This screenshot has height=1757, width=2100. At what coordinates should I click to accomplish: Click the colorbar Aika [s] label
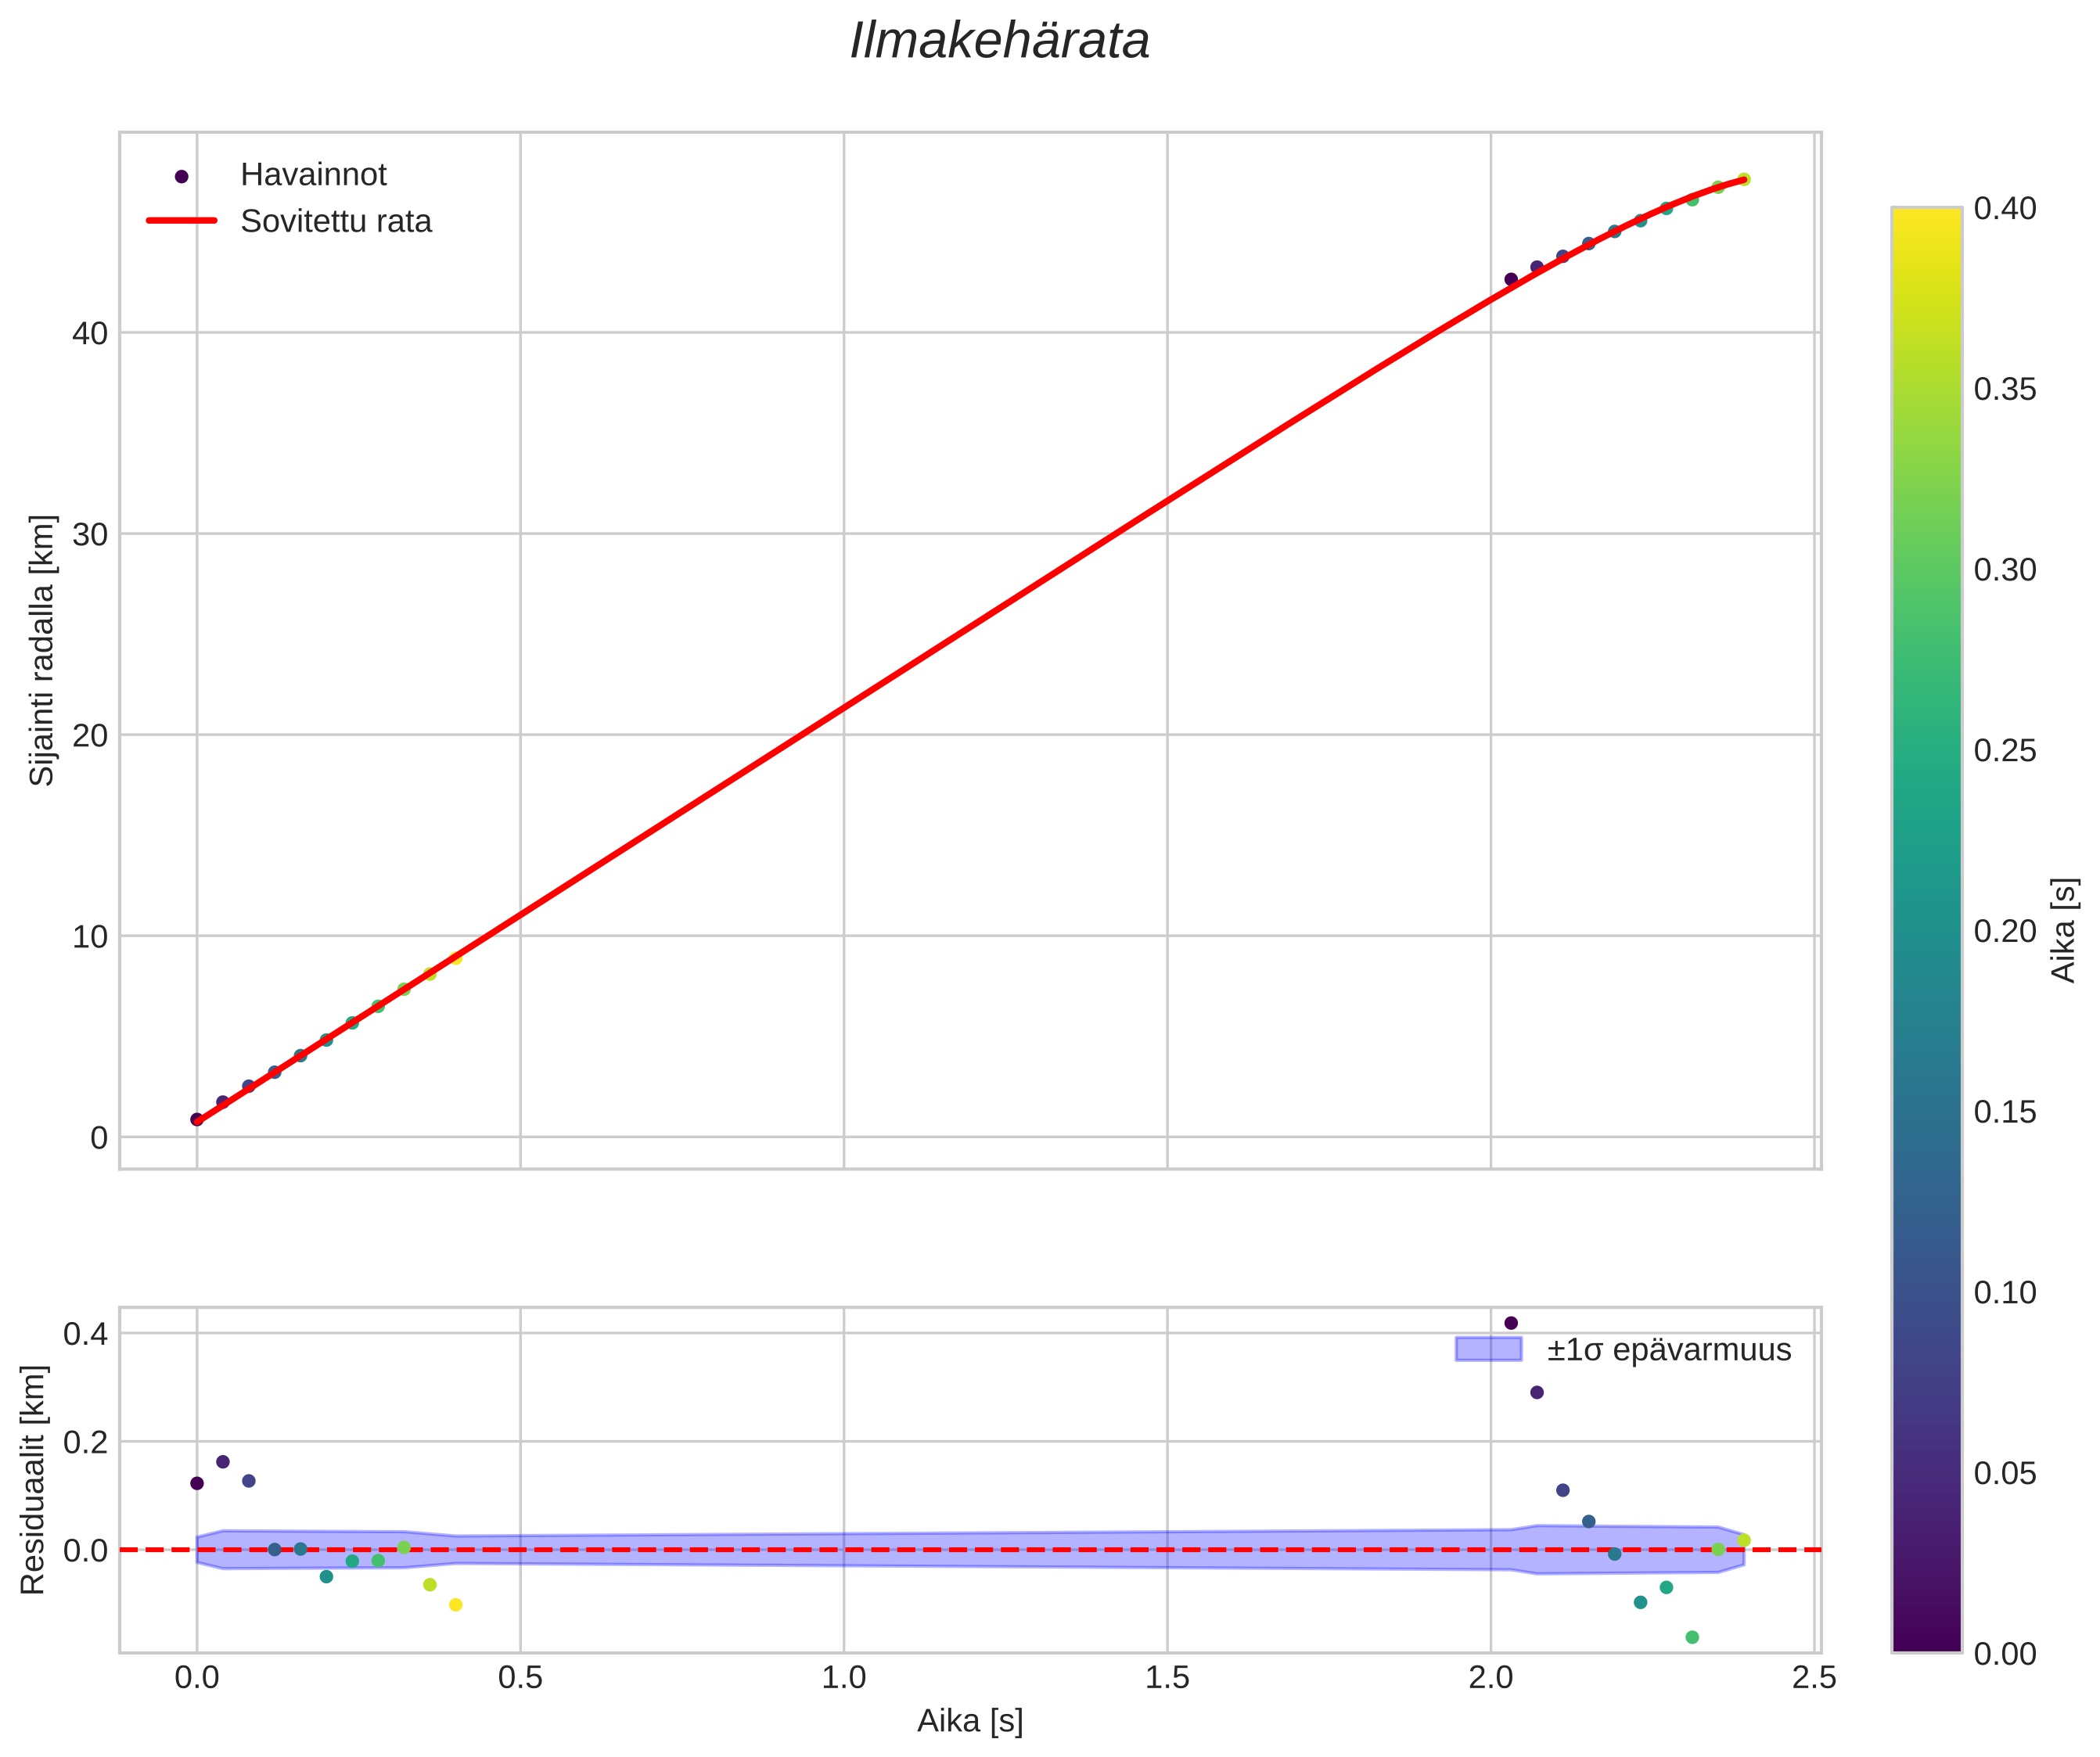tap(2064, 930)
